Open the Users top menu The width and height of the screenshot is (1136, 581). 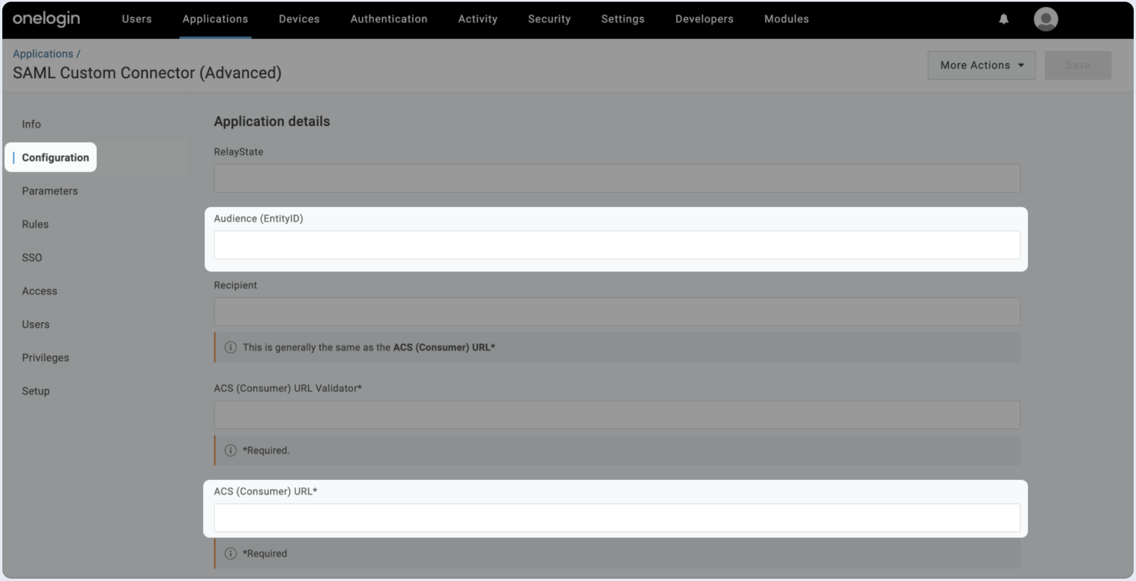[x=137, y=19]
